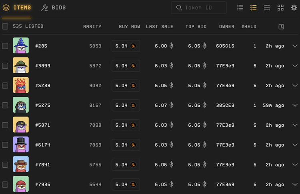300x194 pixels.
Task: Open owner 605C16 link
Action: [x=225, y=46]
